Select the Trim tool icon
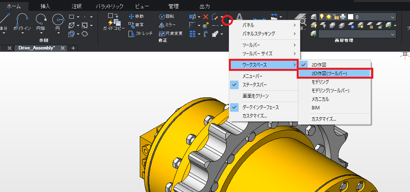Viewport: 410px width, 192px height. click(x=193, y=17)
